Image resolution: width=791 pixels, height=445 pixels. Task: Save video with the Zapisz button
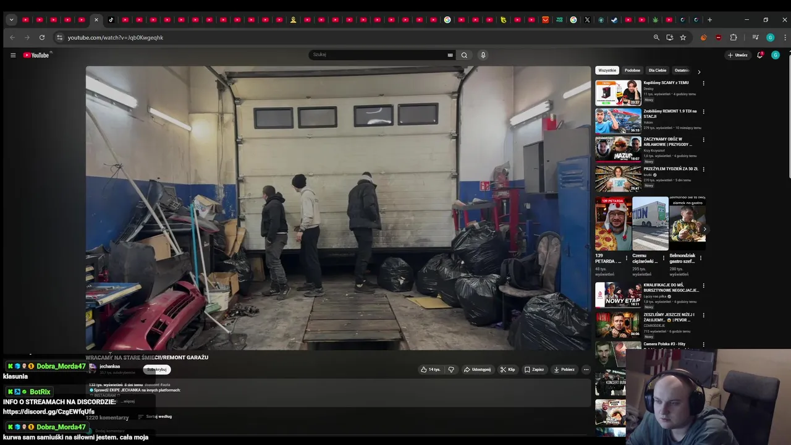535,370
